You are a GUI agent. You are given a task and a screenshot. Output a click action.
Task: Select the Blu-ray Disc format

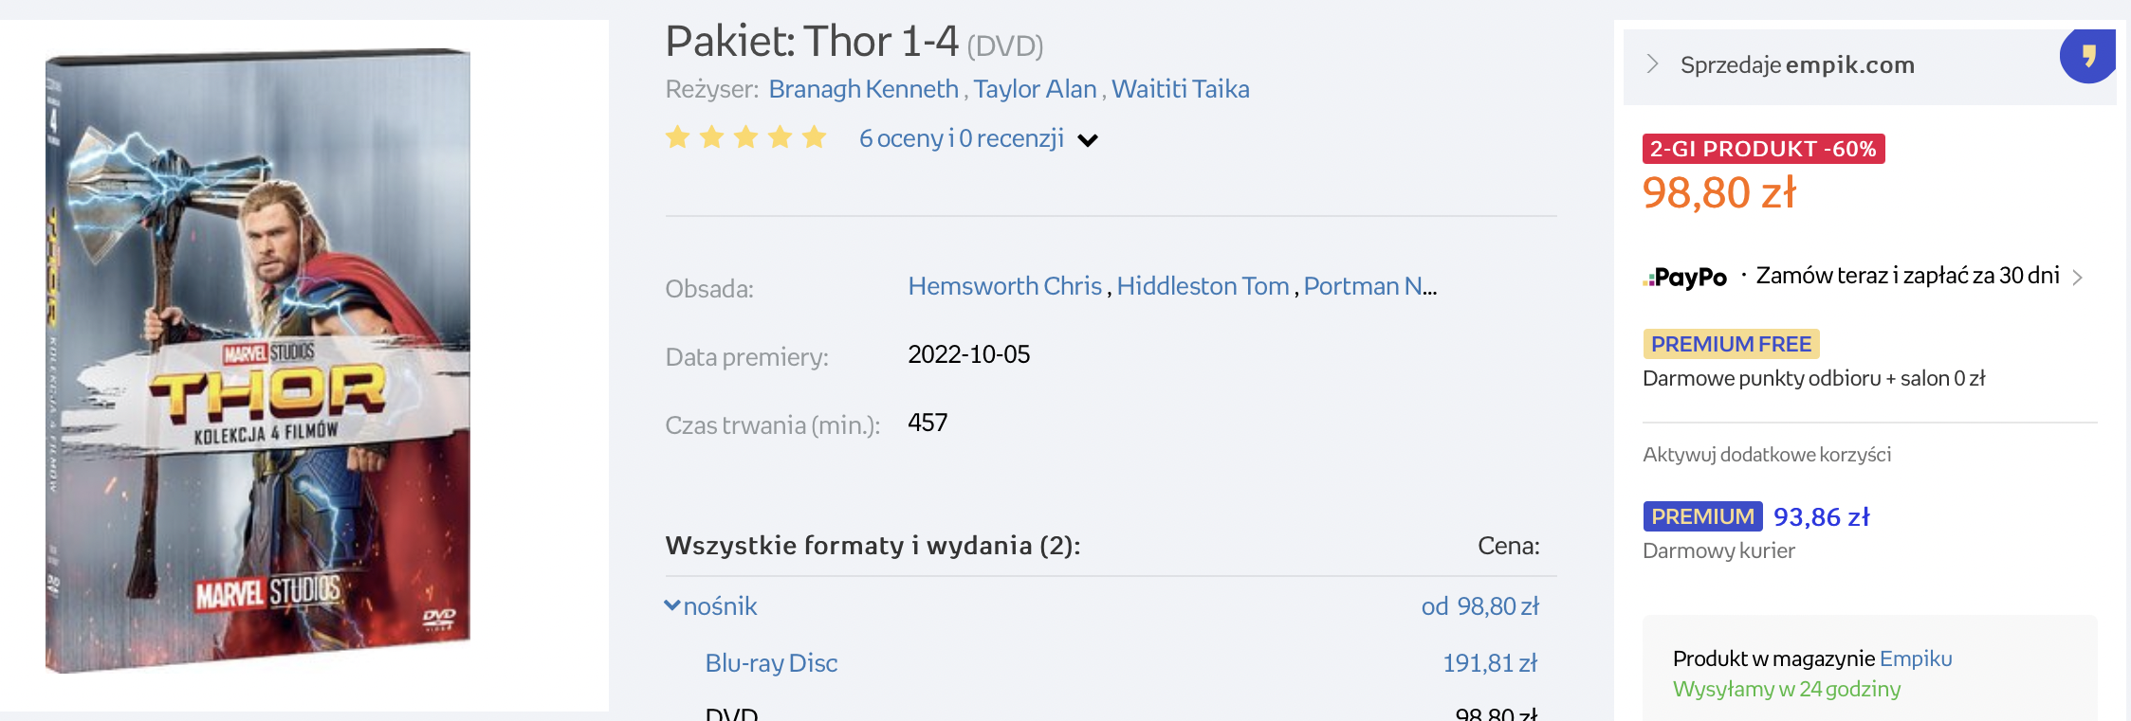[x=771, y=663]
